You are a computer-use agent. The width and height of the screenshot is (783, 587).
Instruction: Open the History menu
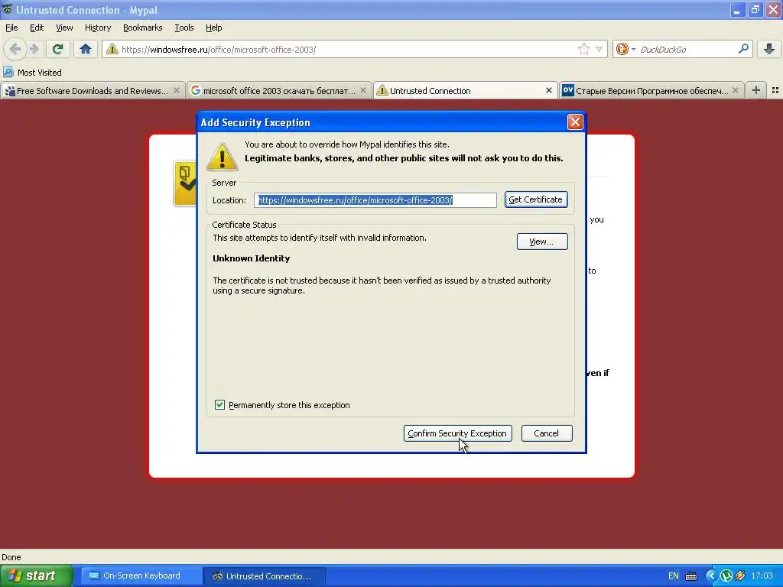[x=98, y=28]
